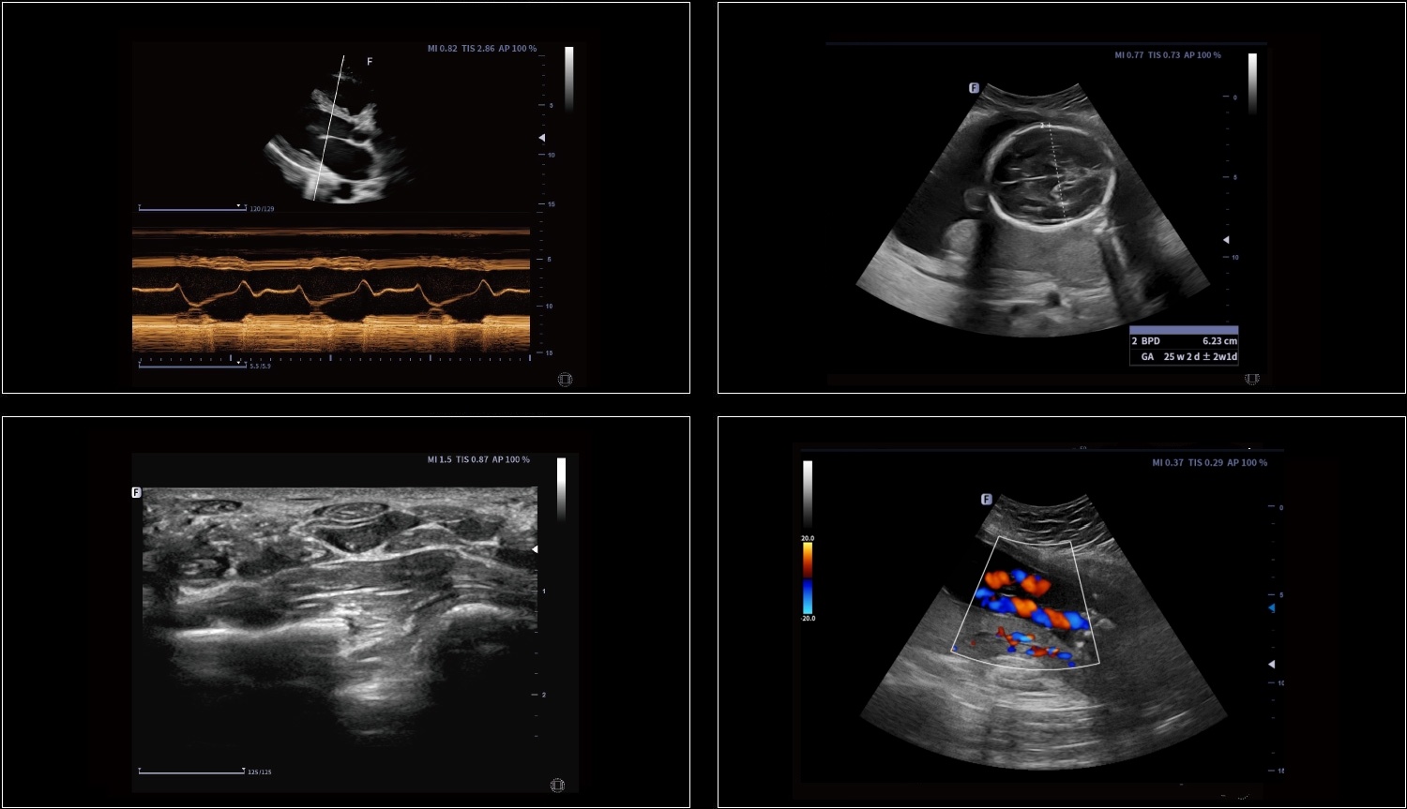The height and width of the screenshot is (809, 1407).
Task: Click the blue focus arrow on Doppler depth scale
Action: tap(1271, 608)
